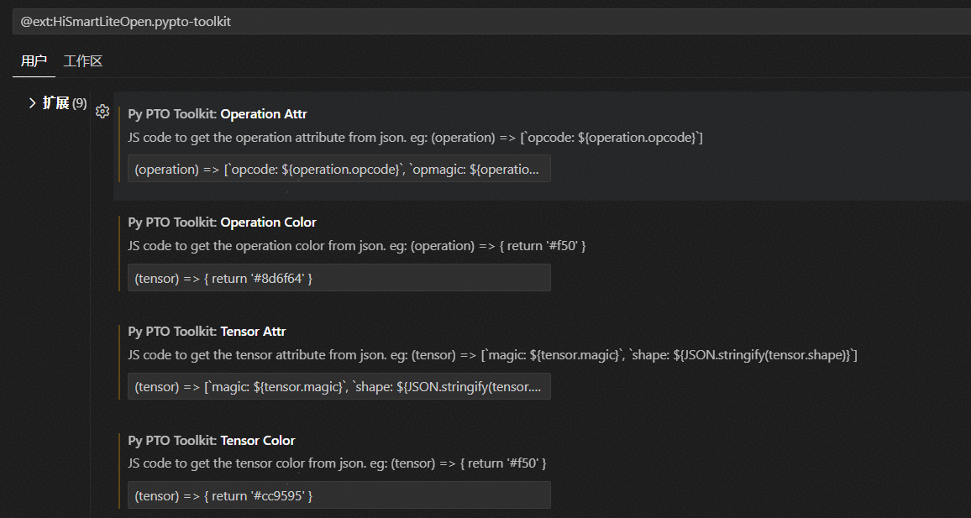Screen dimensions: 971x518
Task: Switch to the 用户 settings tab
Action: (x=34, y=61)
